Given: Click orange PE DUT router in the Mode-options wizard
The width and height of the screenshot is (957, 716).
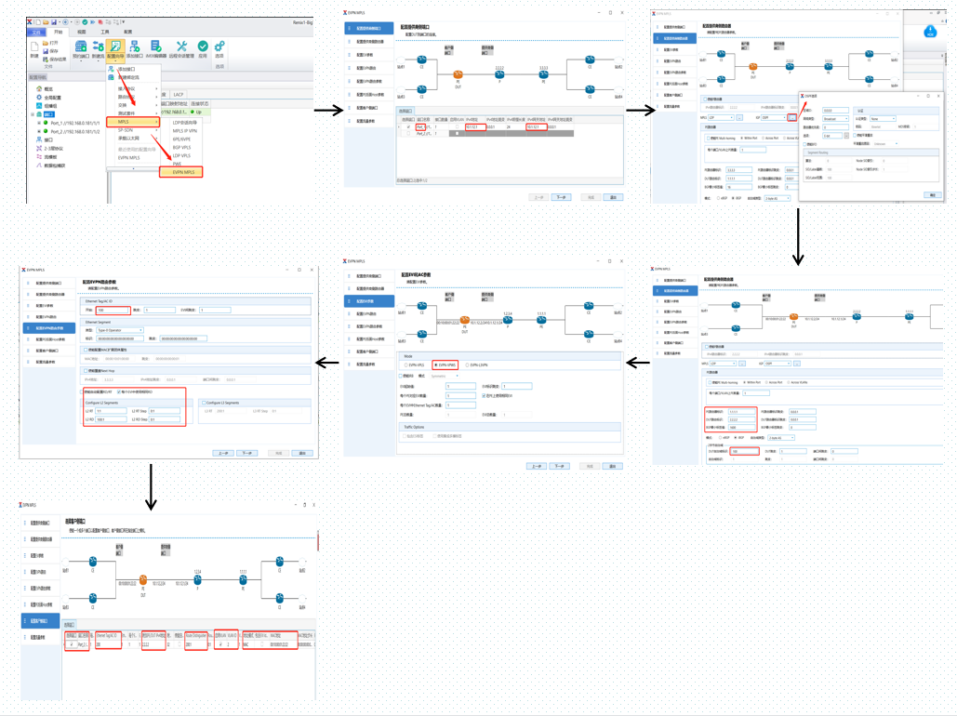Looking at the screenshot, I should click(x=464, y=321).
